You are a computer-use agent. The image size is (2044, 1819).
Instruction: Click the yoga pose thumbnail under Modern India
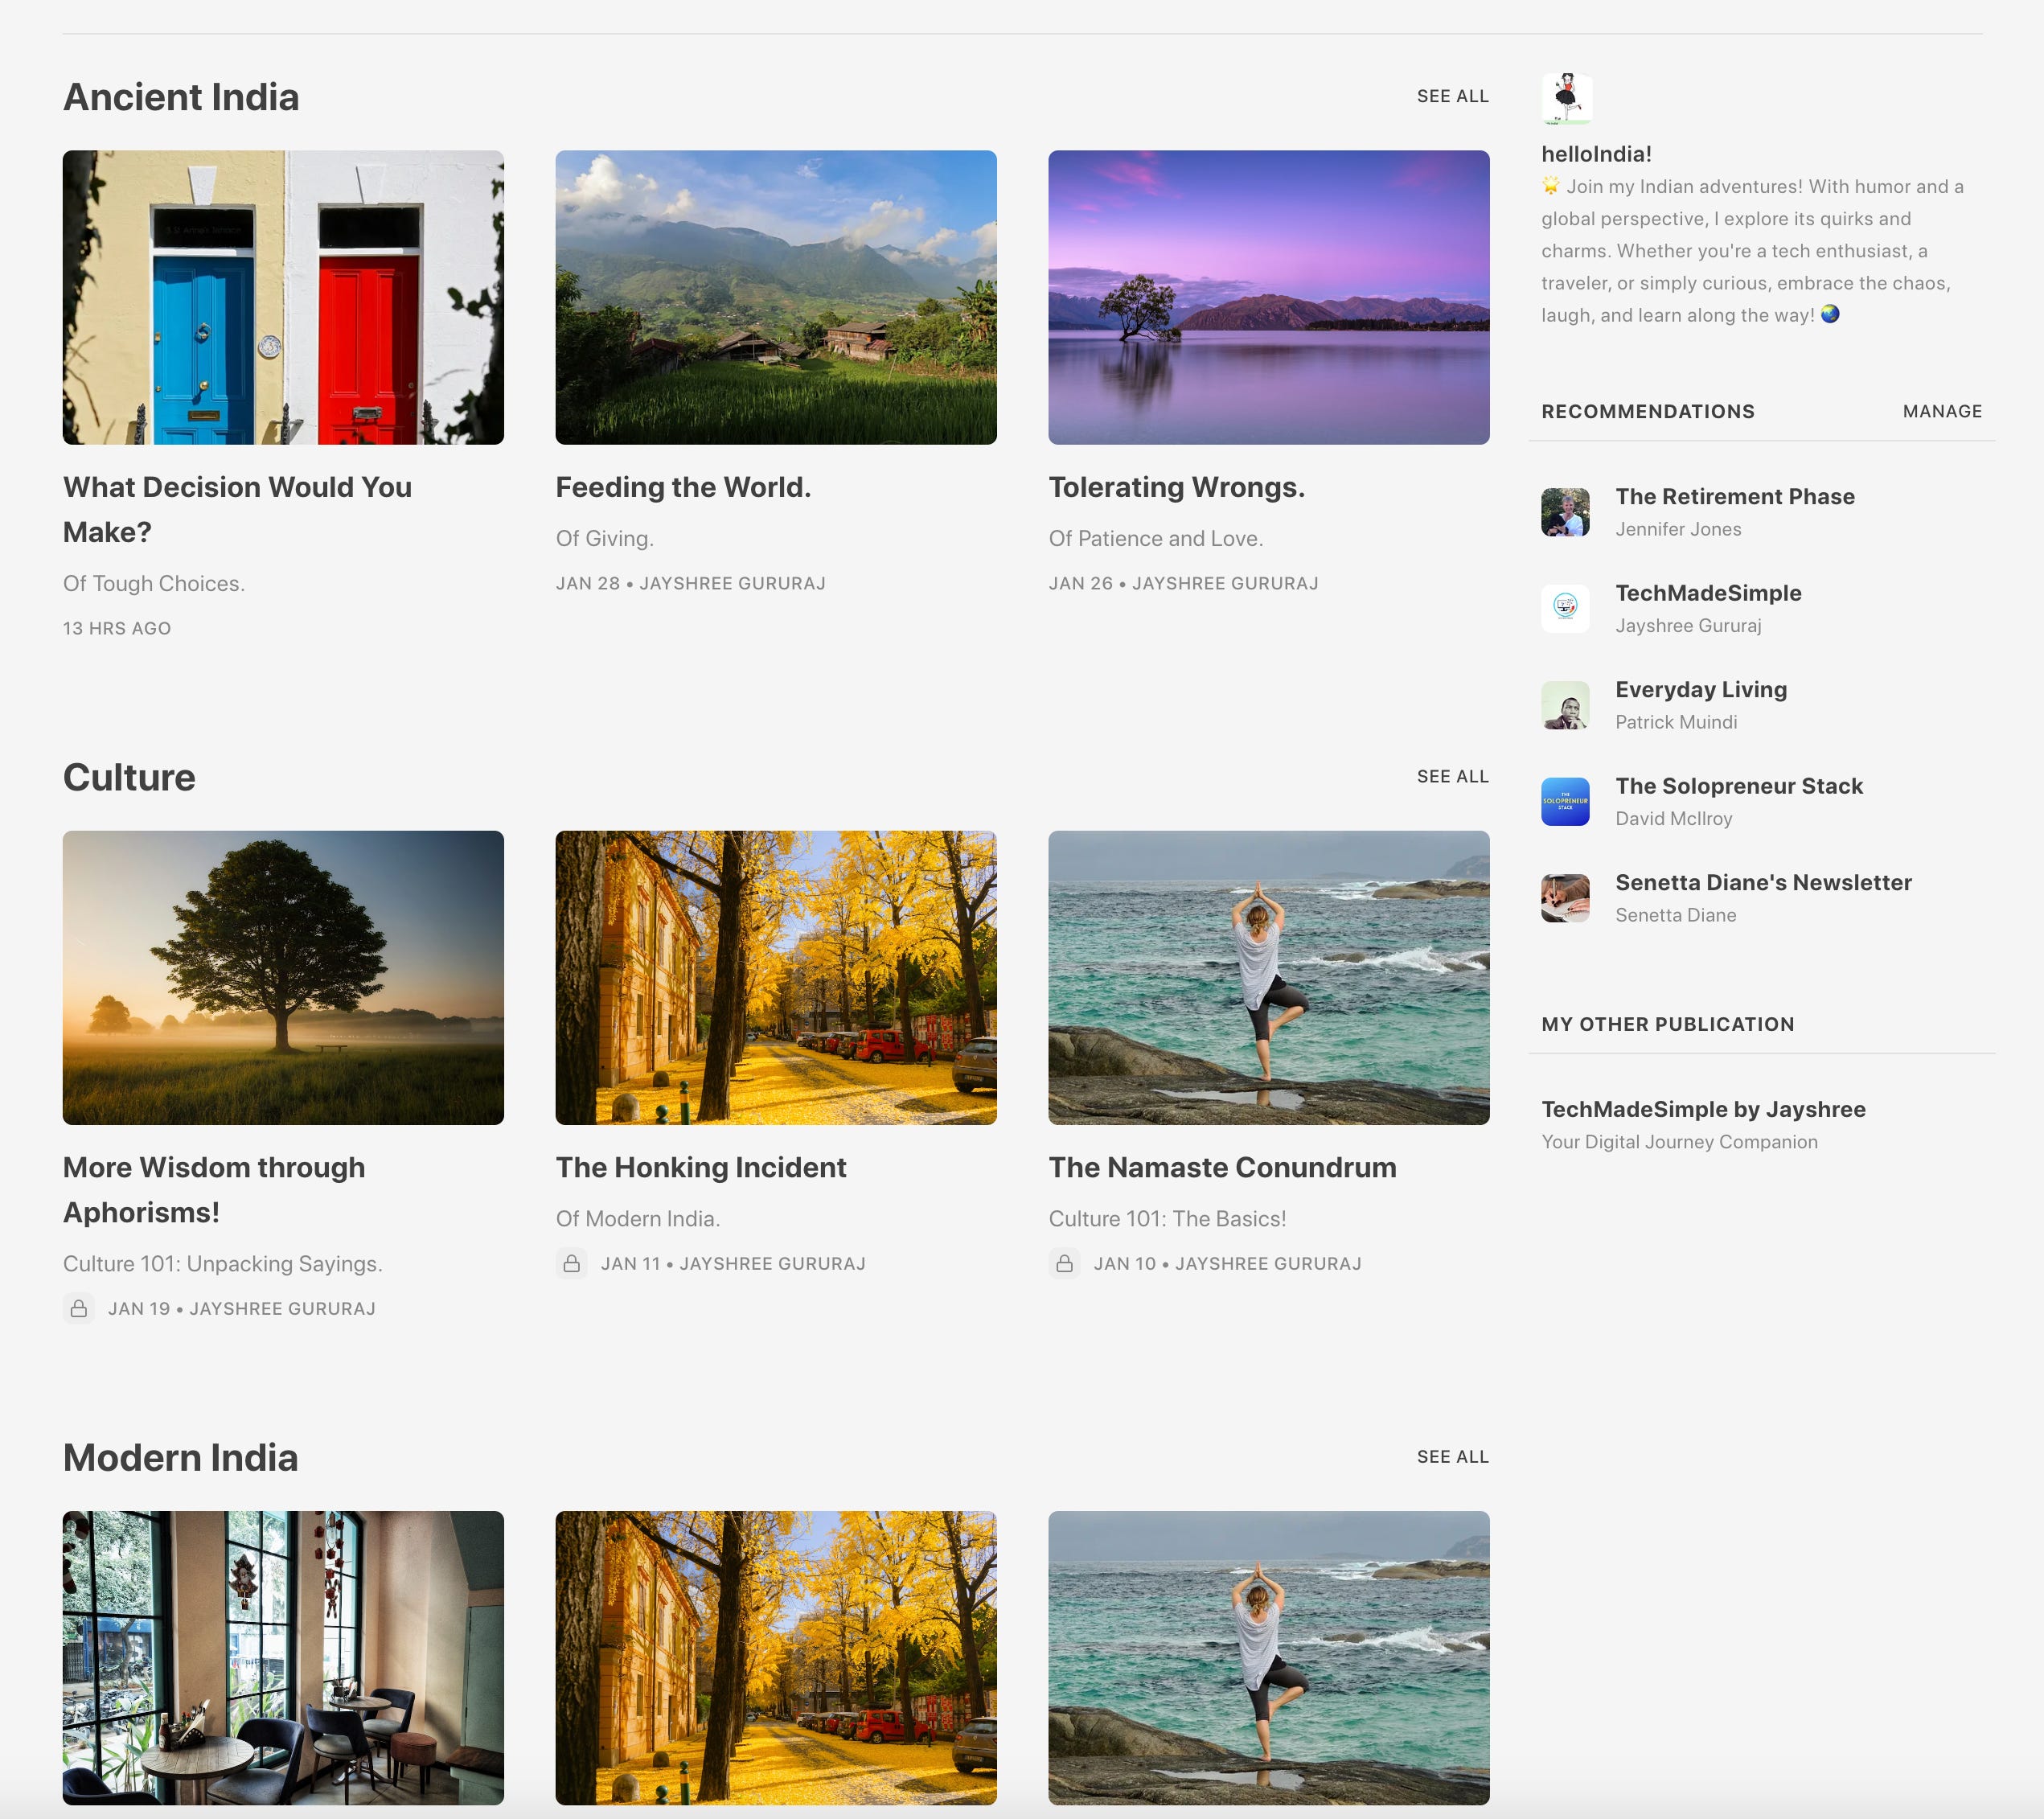[1268, 1658]
